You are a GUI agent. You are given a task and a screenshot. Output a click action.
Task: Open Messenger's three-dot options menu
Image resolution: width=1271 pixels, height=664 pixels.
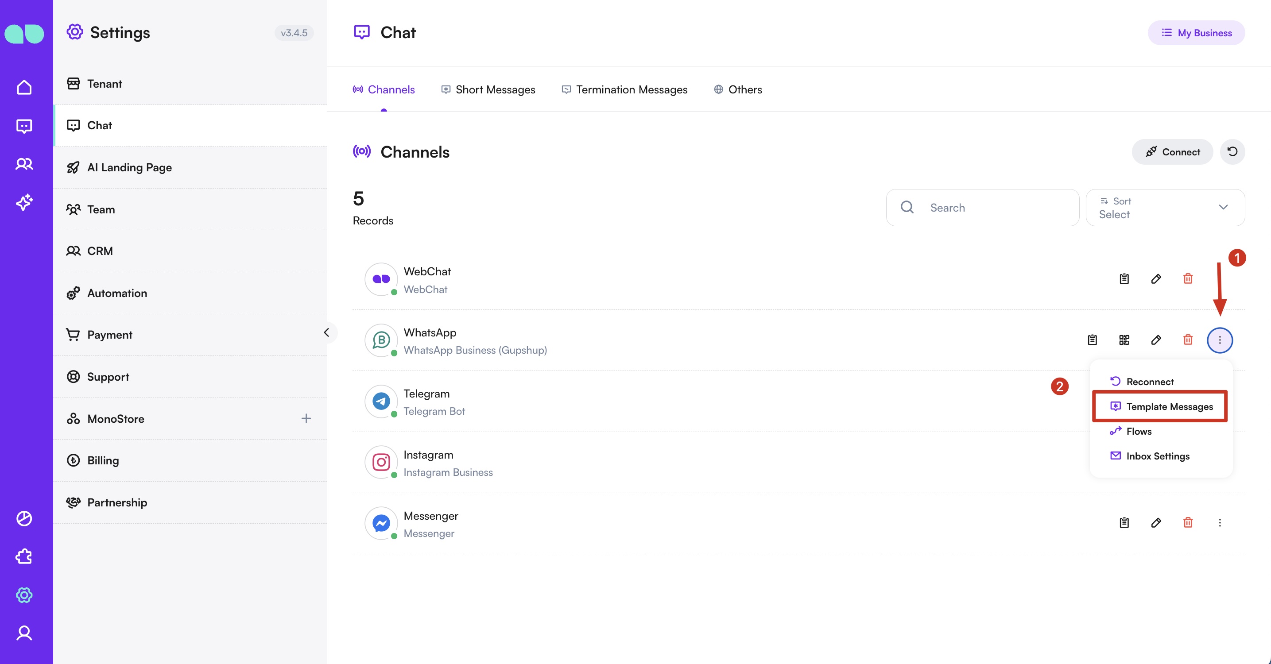pyautogui.click(x=1219, y=522)
